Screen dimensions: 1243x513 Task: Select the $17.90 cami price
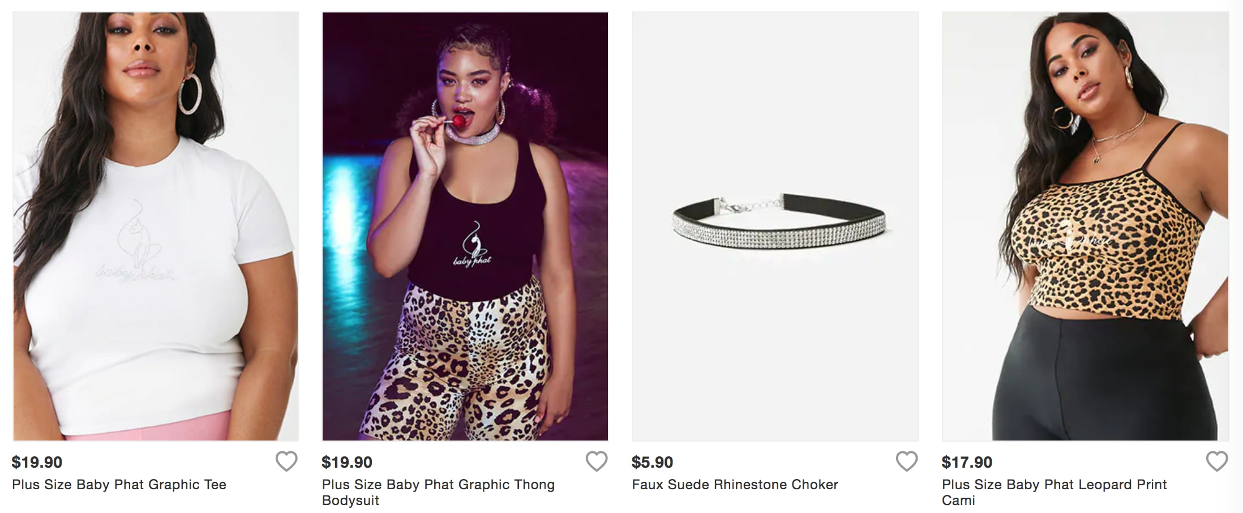coord(967,462)
